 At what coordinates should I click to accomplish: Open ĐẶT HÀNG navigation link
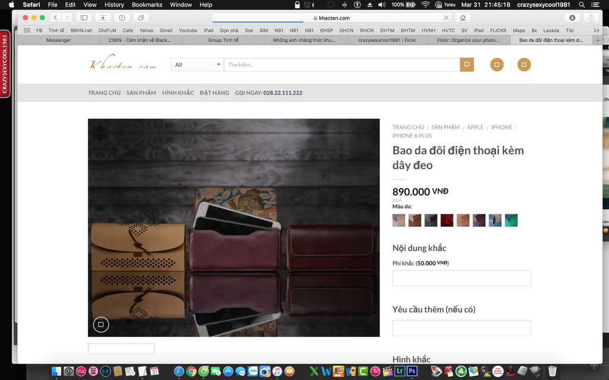coord(214,93)
